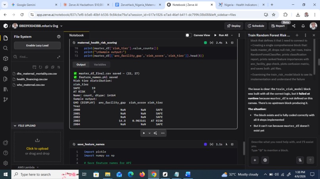Toggle the Canvas View switch
Viewport: 320px width, 179px height.
pos(188,35)
